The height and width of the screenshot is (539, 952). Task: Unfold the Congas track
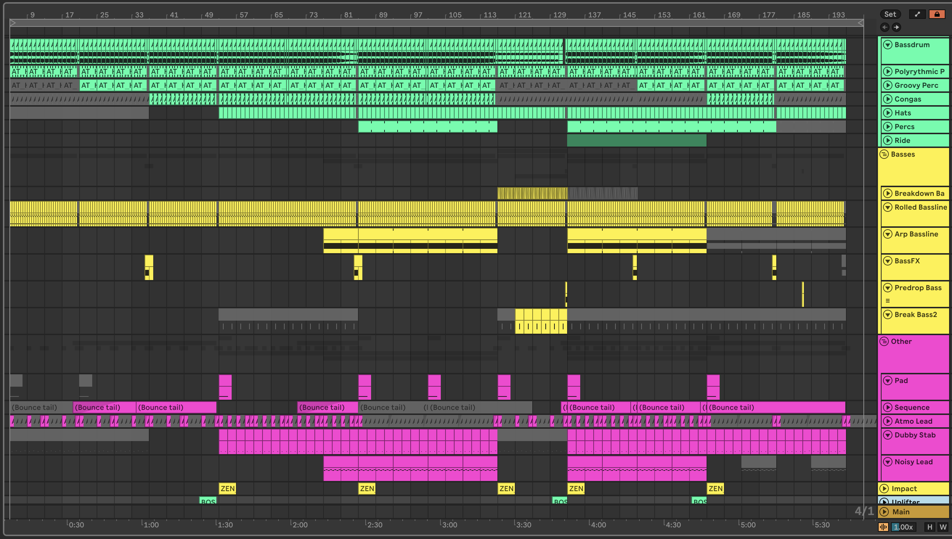pos(887,99)
